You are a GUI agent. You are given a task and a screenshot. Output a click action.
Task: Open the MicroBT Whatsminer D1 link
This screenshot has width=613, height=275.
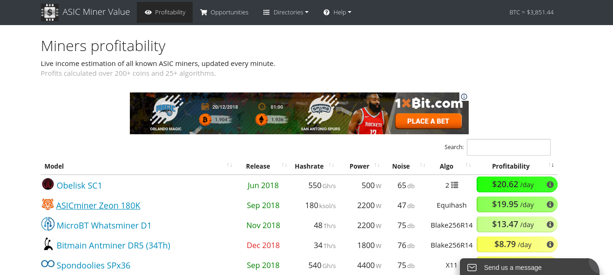(x=104, y=225)
